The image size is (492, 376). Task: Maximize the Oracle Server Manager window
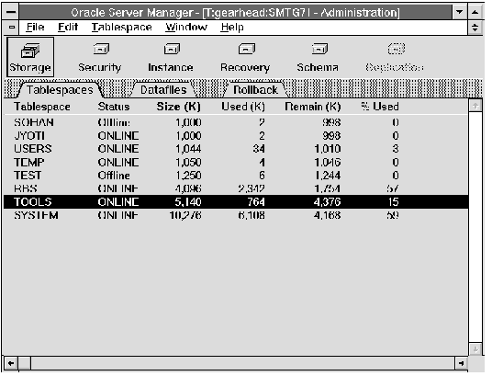(x=475, y=12)
